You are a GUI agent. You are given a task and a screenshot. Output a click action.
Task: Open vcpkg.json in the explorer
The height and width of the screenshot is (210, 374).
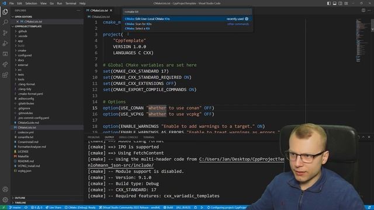click(47, 171)
